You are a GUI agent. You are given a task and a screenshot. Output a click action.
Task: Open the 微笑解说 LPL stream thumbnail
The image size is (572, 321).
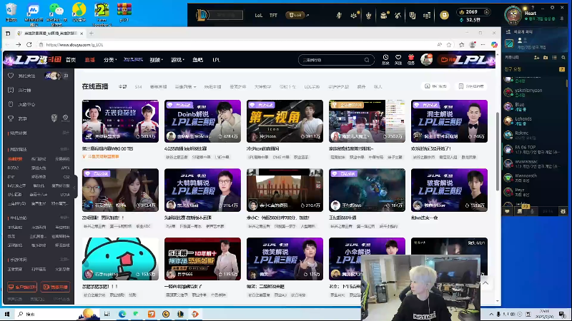point(285,259)
